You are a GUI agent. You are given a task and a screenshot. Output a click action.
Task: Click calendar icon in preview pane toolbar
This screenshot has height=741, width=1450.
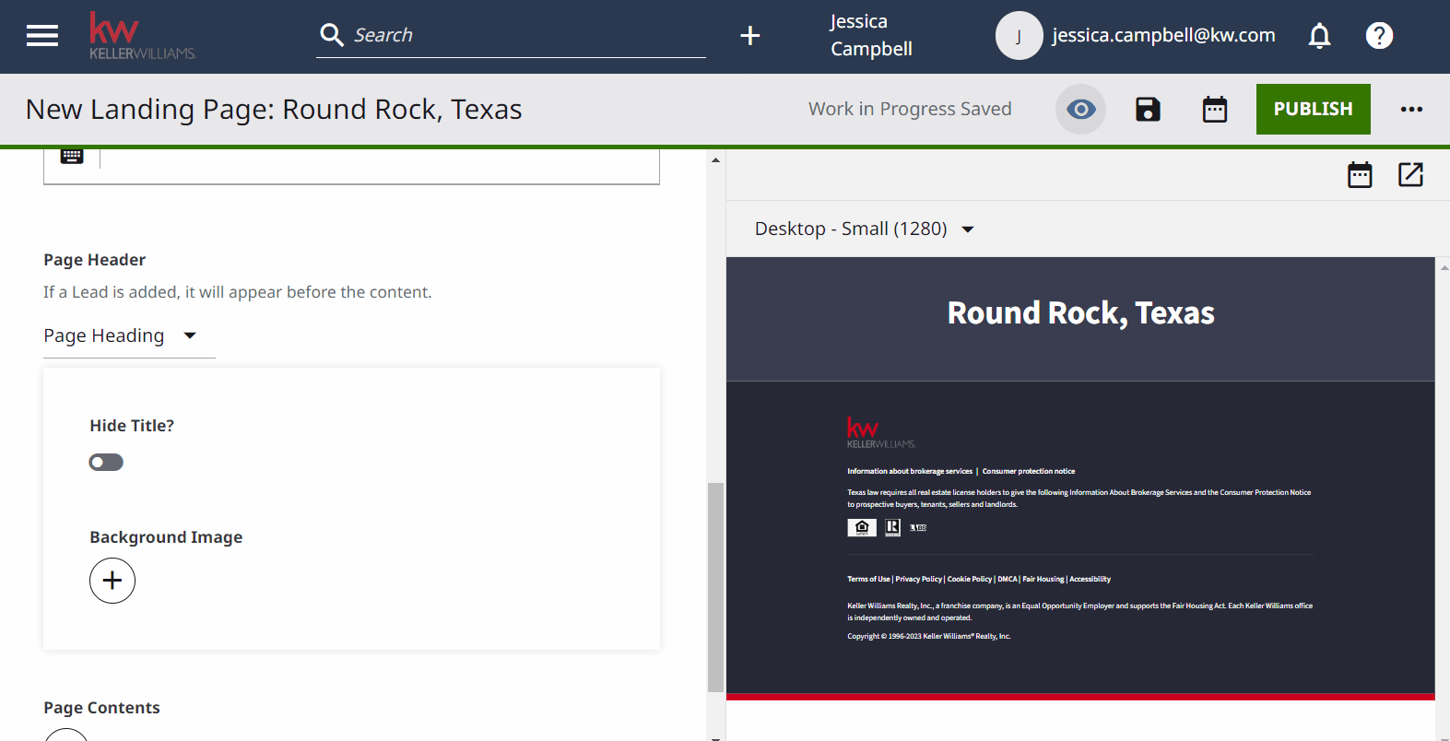(1360, 174)
